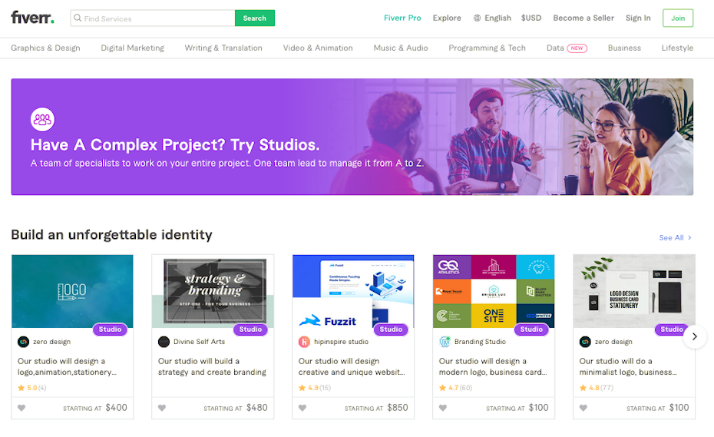
Task: Click the Join button
Action: point(678,18)
